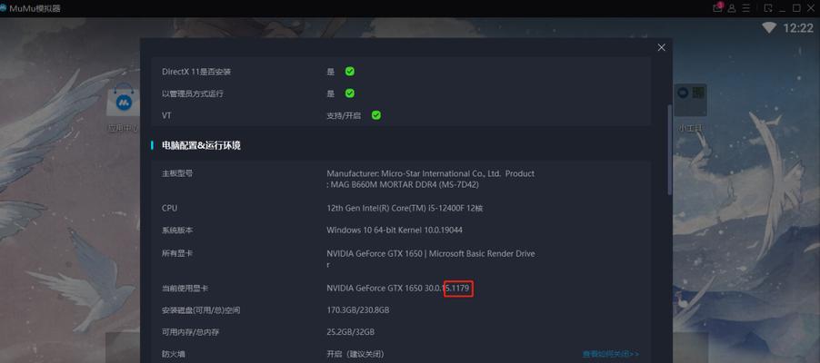820x363 pixels.
Task: Click the CPU row label
Action: [169, 208]
